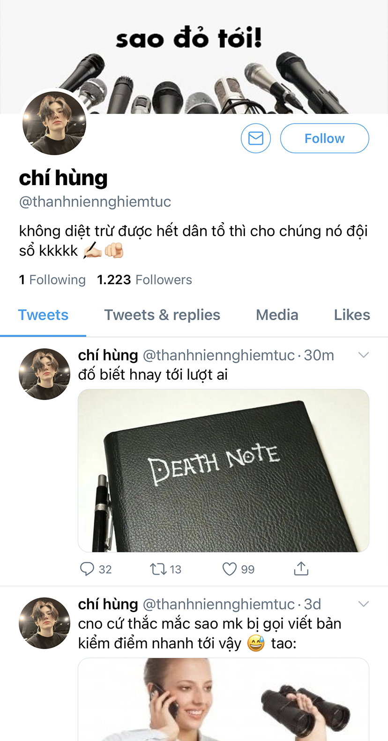Select the Tweets tab

43,315
